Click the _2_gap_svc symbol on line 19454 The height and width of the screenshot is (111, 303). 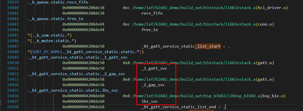click(x=153, y=85)
